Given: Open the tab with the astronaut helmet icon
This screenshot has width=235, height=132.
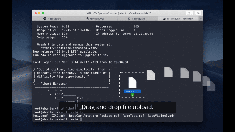Looking at the screenshot, I should click(96, 19).
